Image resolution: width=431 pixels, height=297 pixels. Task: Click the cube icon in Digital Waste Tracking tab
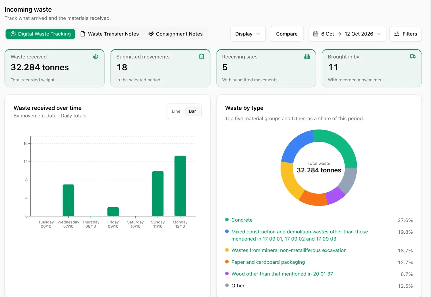pos(13,34)
